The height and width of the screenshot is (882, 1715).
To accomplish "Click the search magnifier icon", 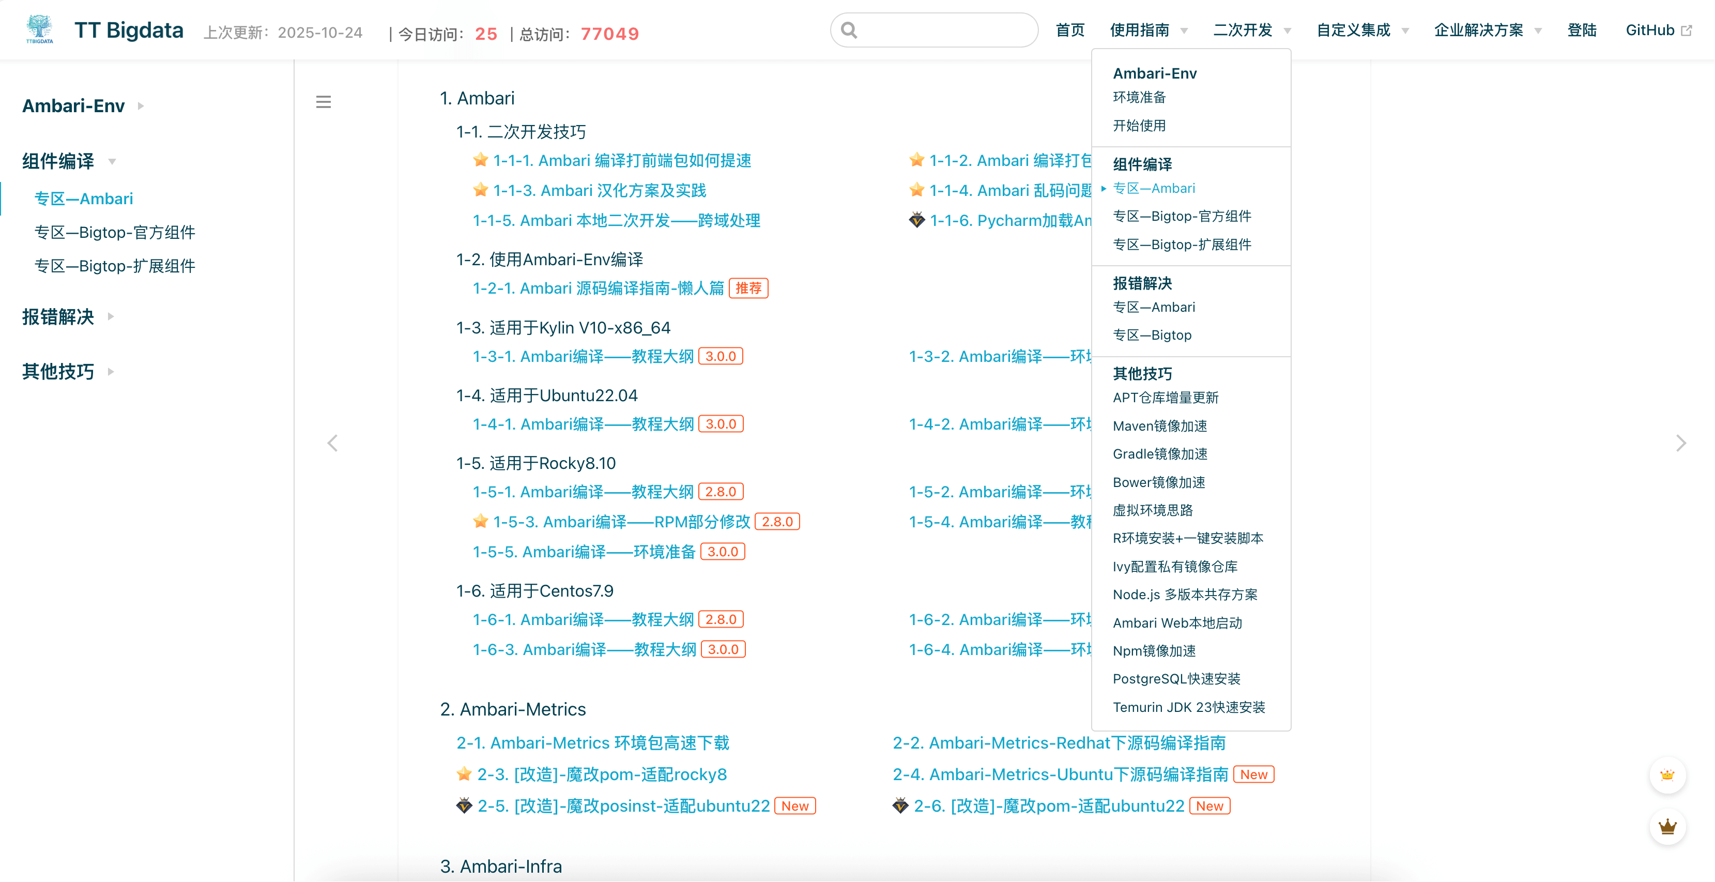I will point(849,29).
